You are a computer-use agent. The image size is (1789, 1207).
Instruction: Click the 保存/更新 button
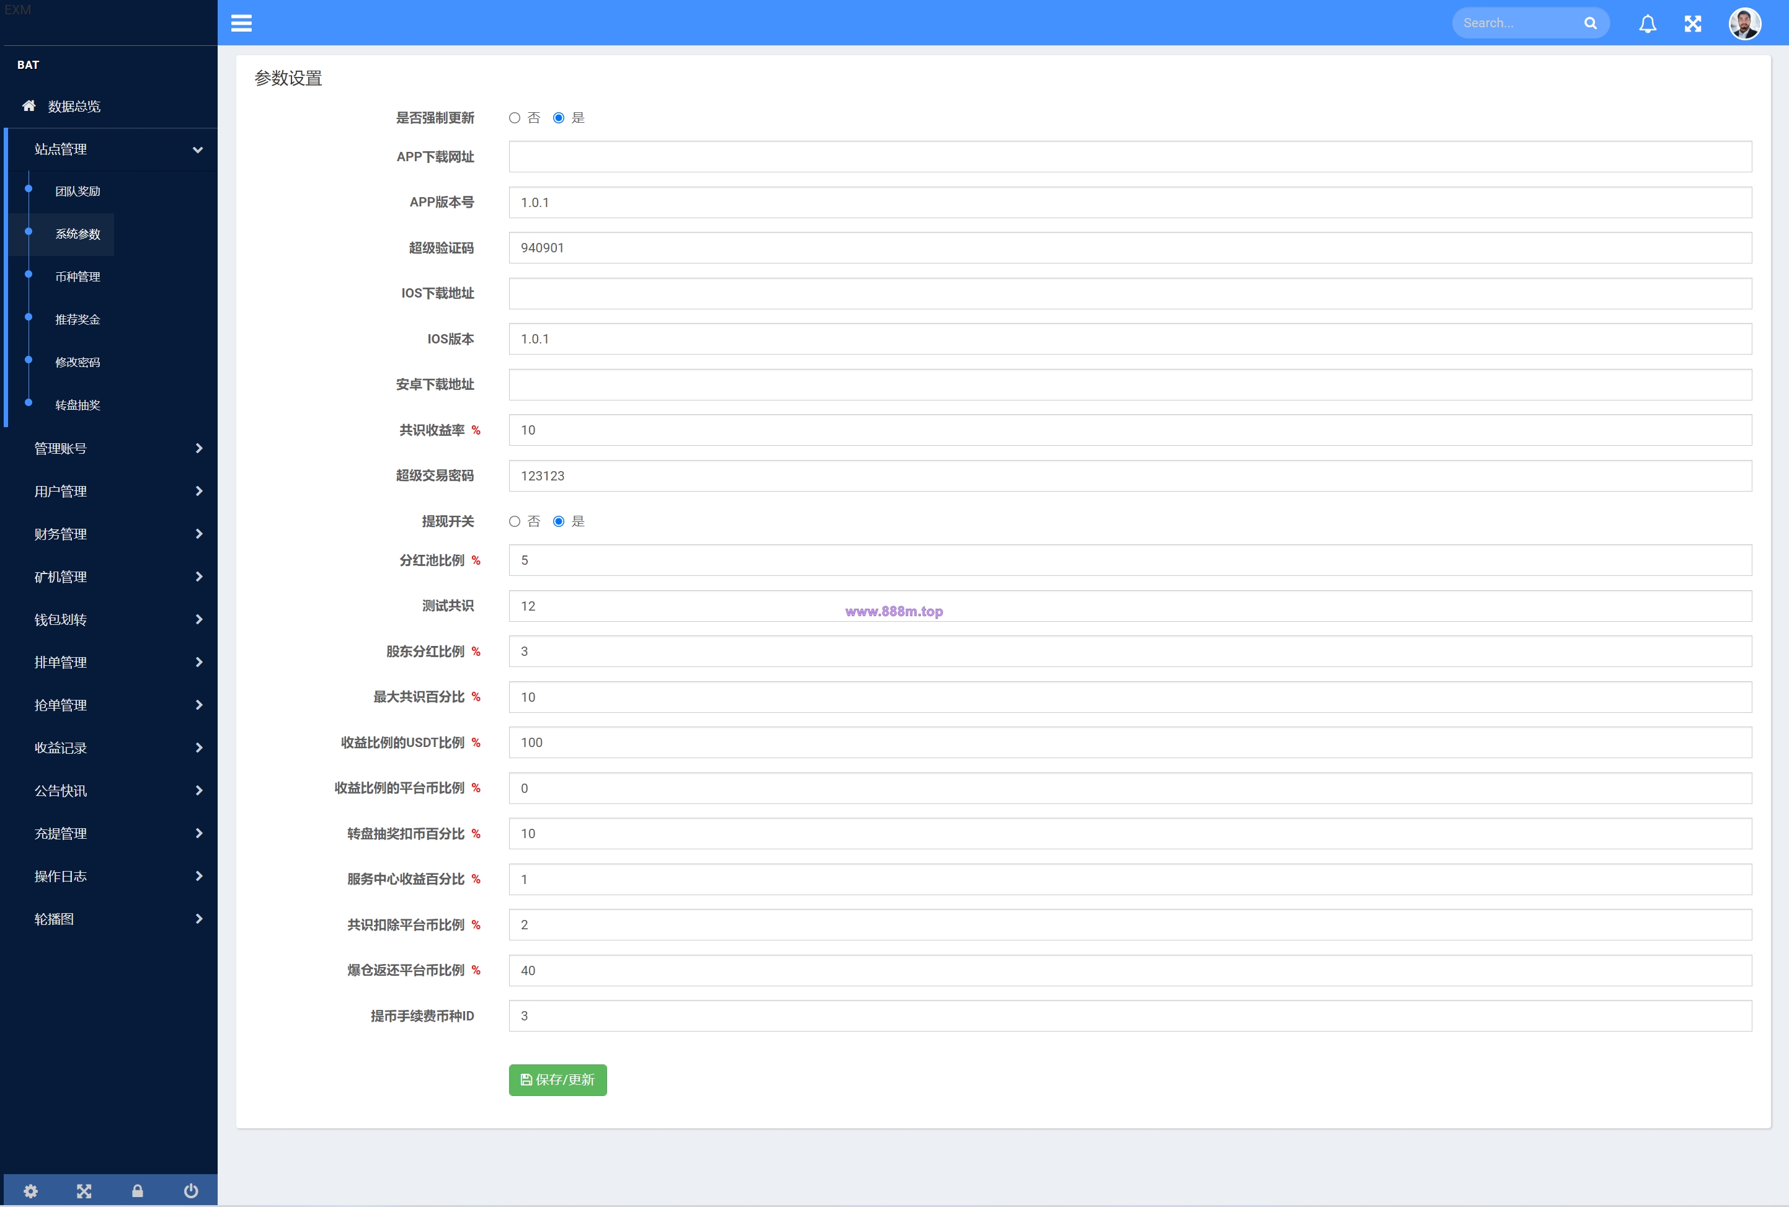click(557, 1079)
